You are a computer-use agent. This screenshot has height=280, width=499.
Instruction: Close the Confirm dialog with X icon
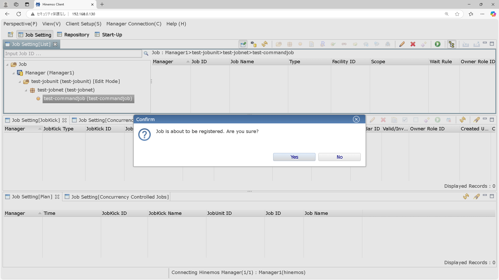tap(356, 119)
